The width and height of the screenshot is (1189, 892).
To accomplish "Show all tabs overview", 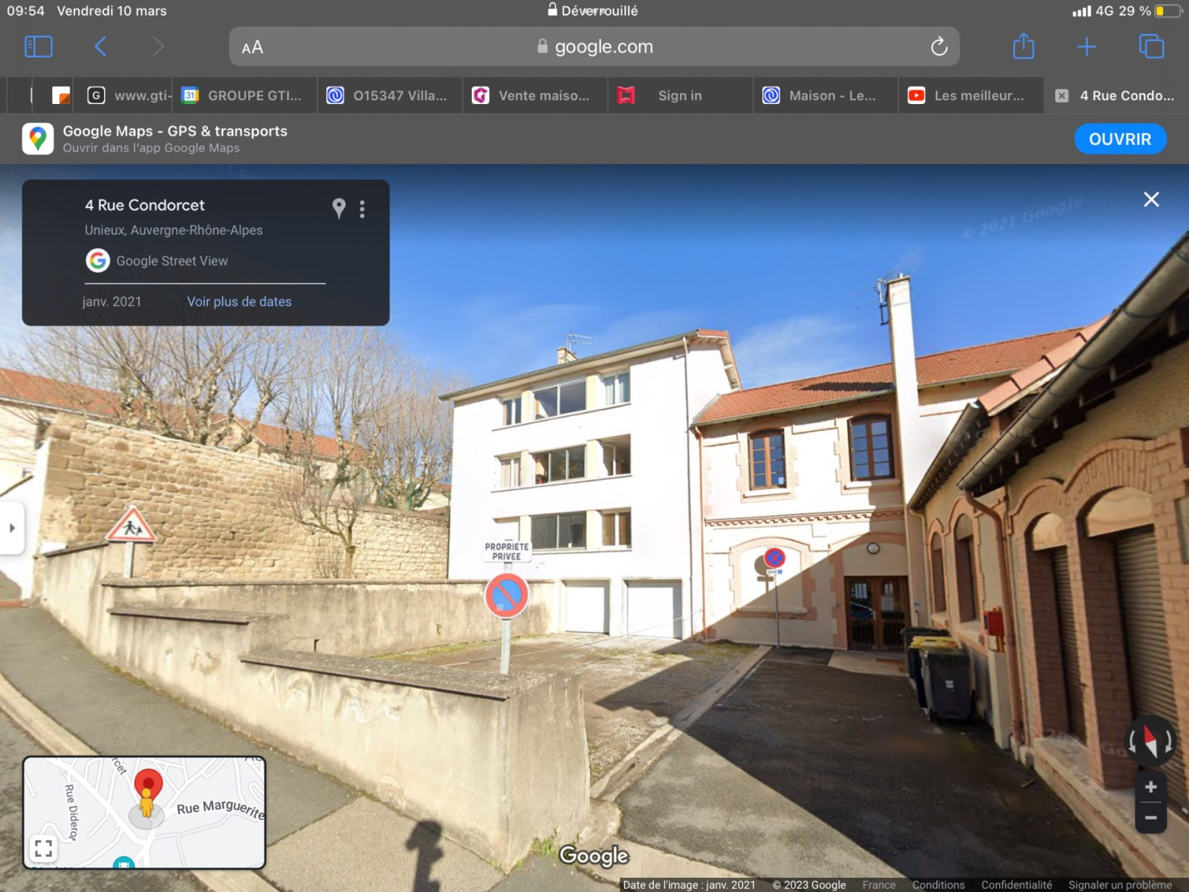I will pos(1151,47).
